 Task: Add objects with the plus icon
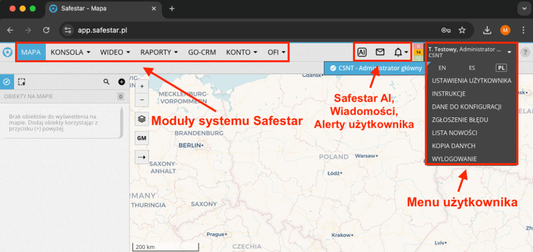click(x=121, y=82)
